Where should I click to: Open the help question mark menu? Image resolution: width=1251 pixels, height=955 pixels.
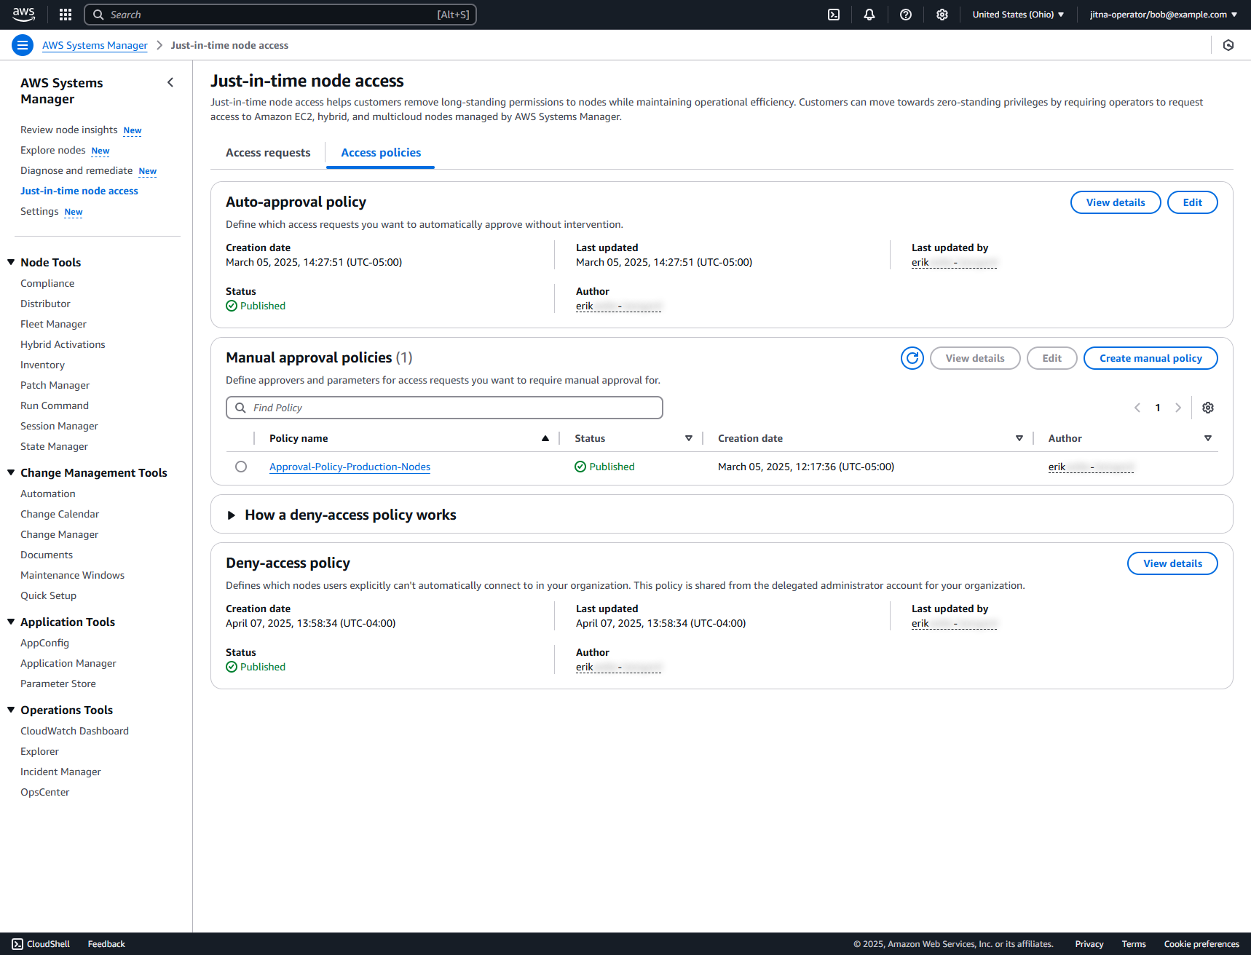(906, 15)
